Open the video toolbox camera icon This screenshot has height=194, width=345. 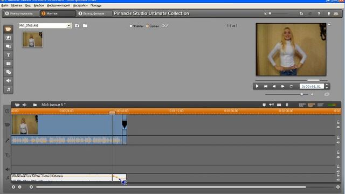coord(17,105)
